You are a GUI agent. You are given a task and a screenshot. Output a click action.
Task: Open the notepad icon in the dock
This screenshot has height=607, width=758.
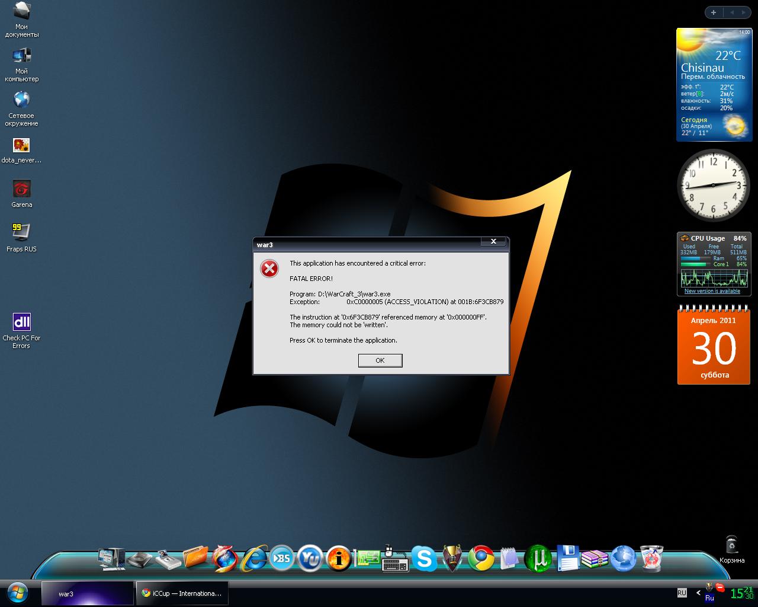coord(509,558)
